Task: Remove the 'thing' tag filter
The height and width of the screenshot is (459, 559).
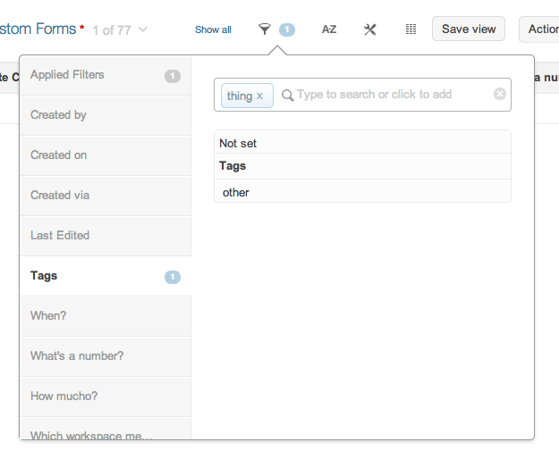Action: [259, 96]
